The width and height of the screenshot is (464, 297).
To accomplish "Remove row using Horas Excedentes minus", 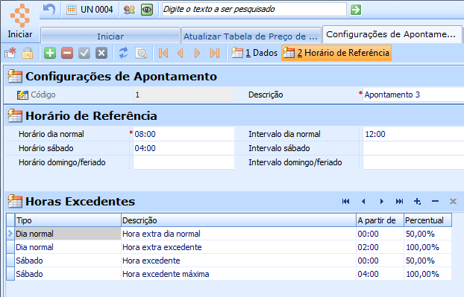I will point(435,201).
